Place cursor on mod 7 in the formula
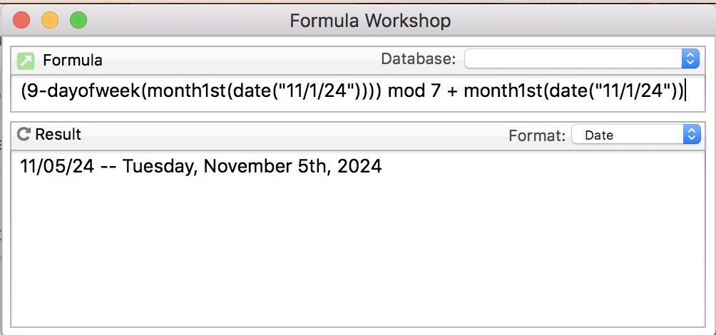Screen dimensions: 716x335 (414, 92)
